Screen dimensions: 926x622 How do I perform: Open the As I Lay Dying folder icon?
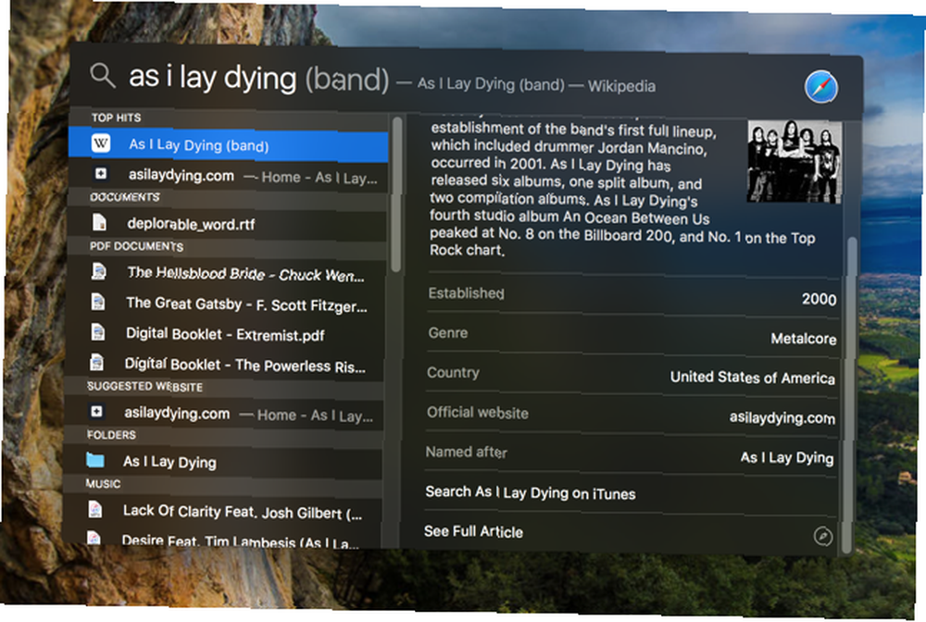click(94, 460)
